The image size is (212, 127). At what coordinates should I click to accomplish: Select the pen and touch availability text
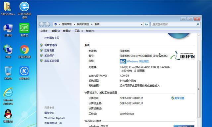click(x=139, y=86)
